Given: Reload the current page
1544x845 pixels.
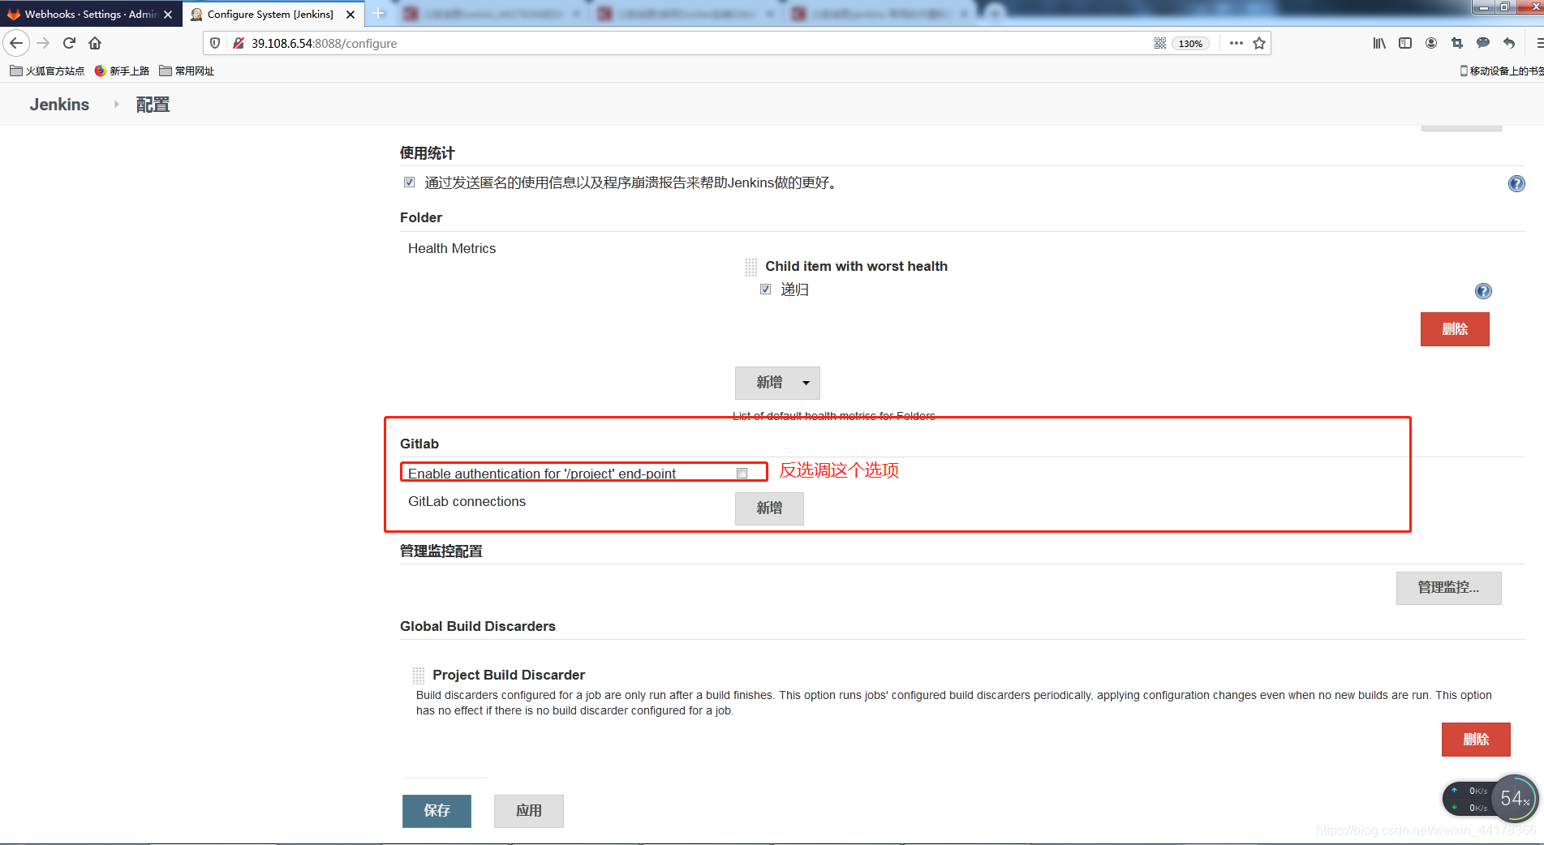Looking at the screenshot, I should tap(69, 43).
